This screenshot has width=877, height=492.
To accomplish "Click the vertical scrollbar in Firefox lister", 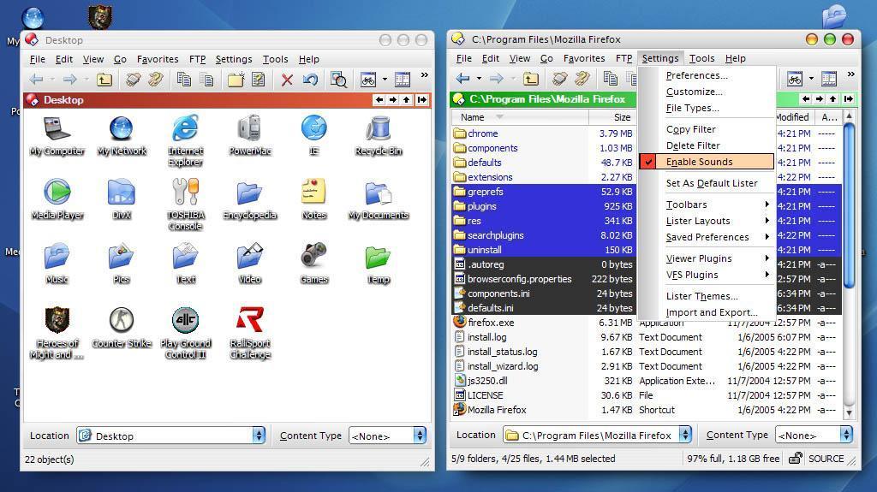I will pyautogui.click(x=849, y=205).
